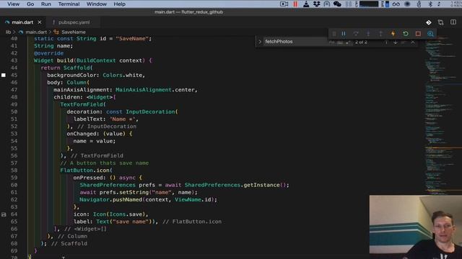The width and height of the screenshot is (462, 259).
Task: Pause the debug session
Action: [344, 34]
